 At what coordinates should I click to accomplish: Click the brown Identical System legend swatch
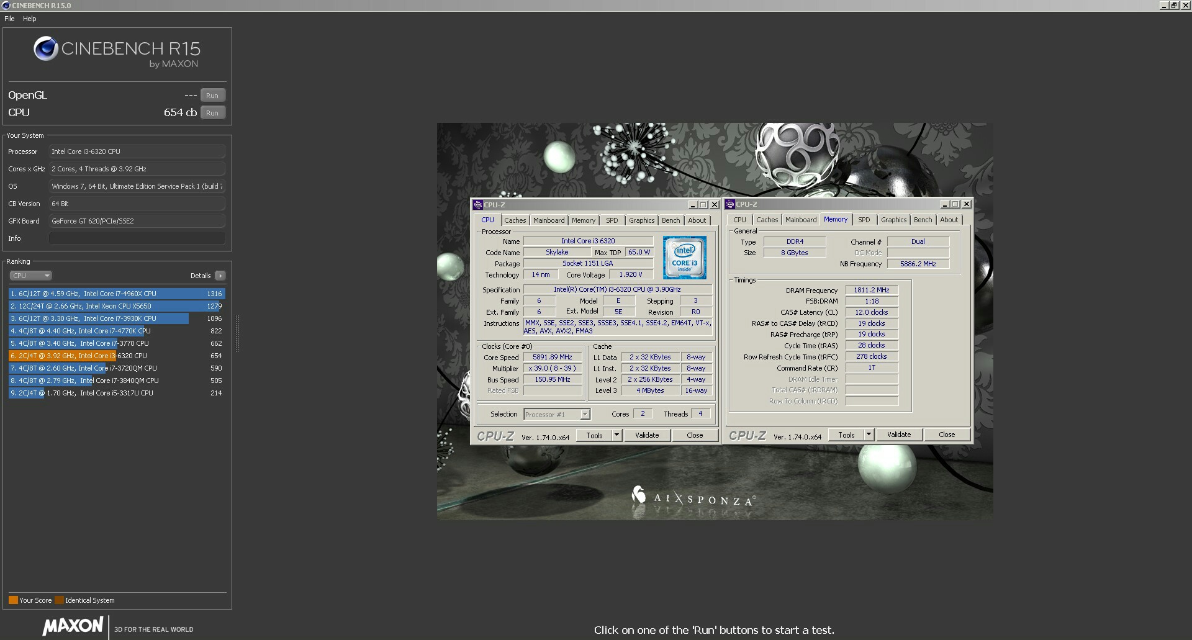tap(59, 600)
